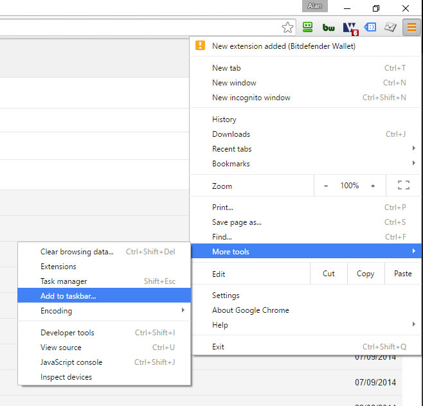
Task: Expand Recent tabs submenu
Action: 305,149
